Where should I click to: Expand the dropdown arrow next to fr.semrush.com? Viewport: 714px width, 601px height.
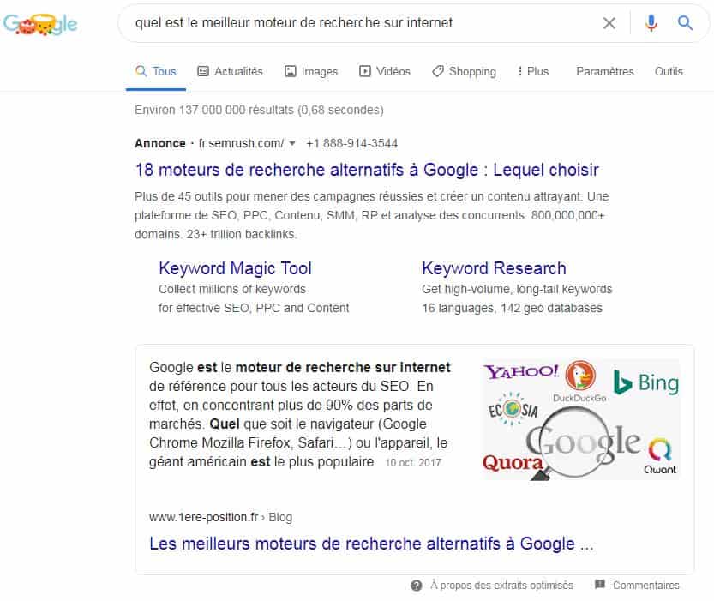click(x=292, y=144)
